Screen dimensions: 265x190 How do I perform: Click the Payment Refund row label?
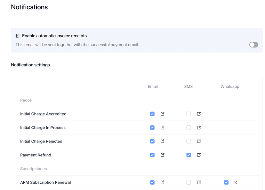point(36,155)
